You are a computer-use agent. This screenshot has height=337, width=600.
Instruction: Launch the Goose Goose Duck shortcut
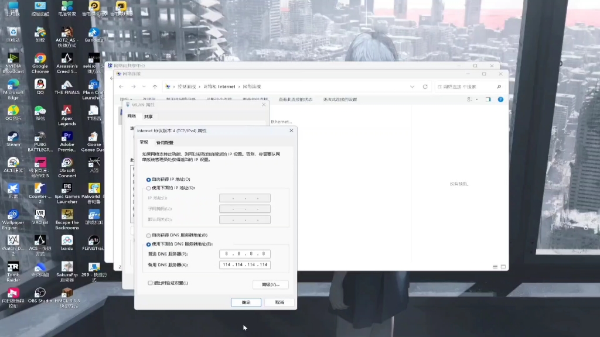[94, 142]
